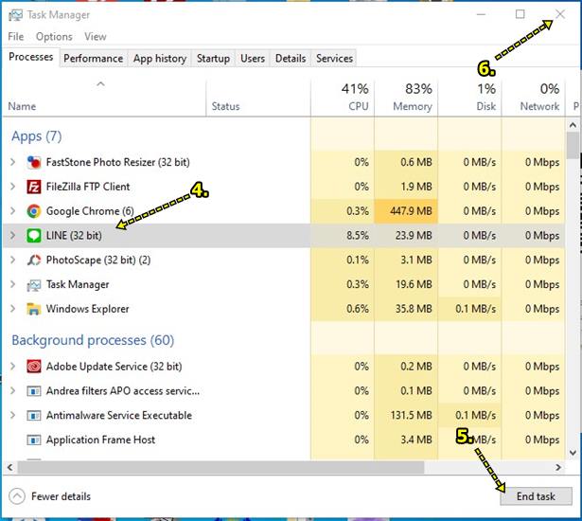
Task: Click the Apps (7) group heading
Action: point(37,136)
